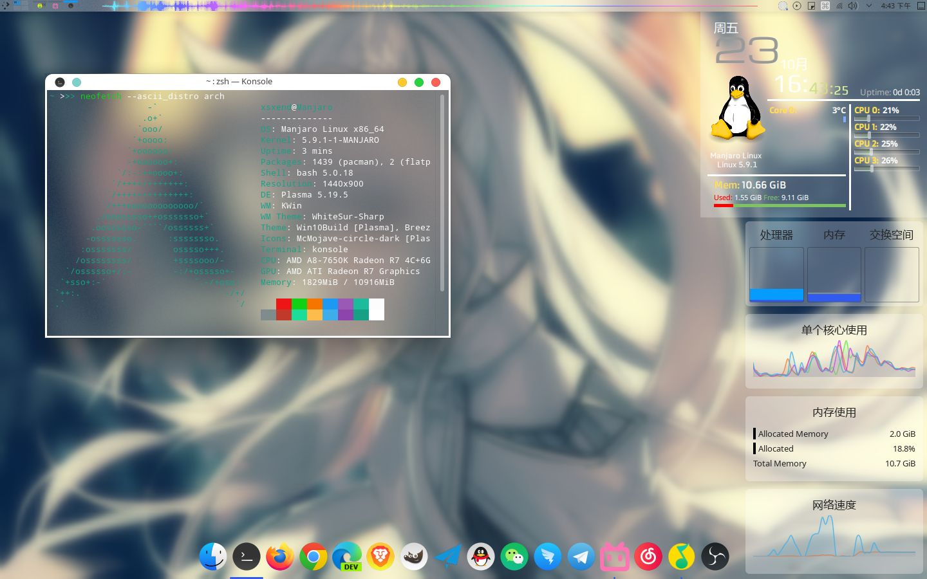Open Firefox from the dock
927x579 pixels.
click(x=280, y=556)
